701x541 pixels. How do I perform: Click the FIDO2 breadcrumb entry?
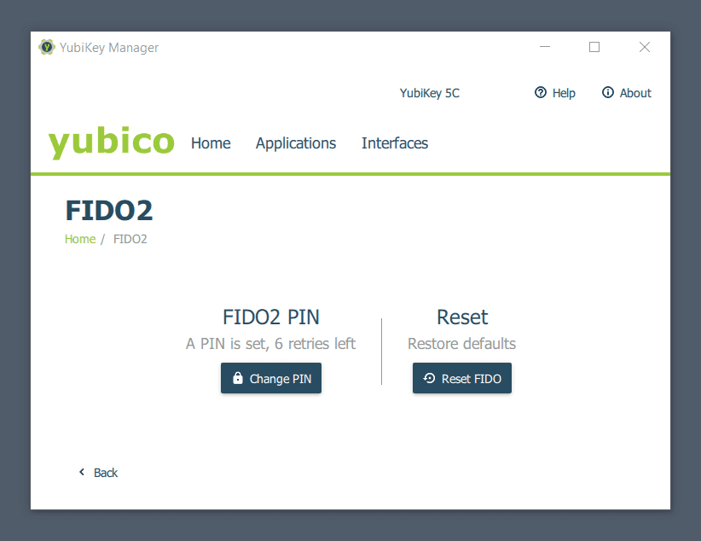[x=130, y=239]
